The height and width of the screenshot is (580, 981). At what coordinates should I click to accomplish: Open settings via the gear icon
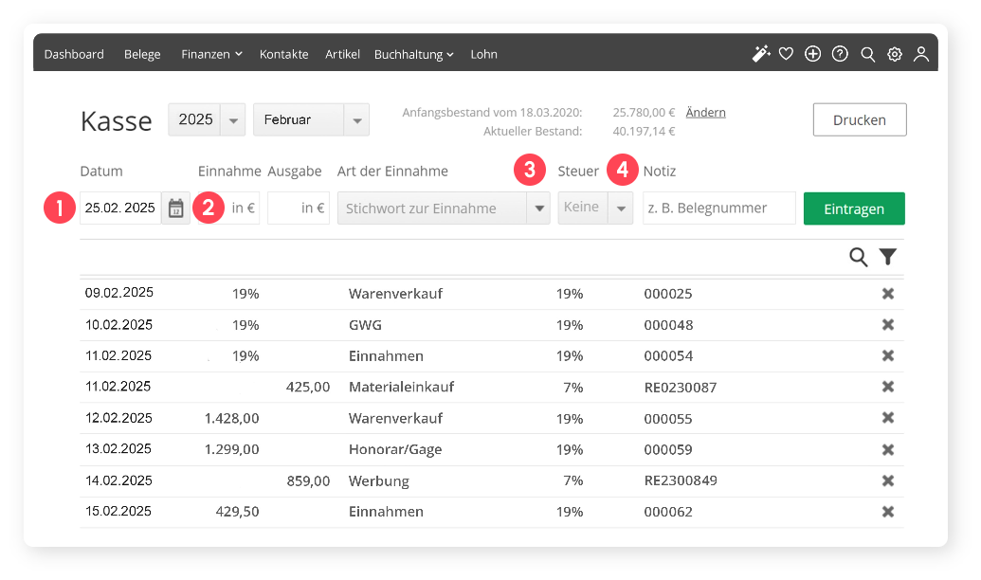click(x=895, y=54)
